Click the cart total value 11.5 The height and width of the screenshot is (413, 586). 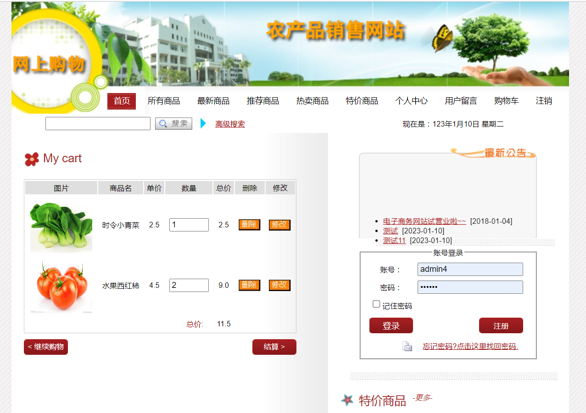point(223,324)
